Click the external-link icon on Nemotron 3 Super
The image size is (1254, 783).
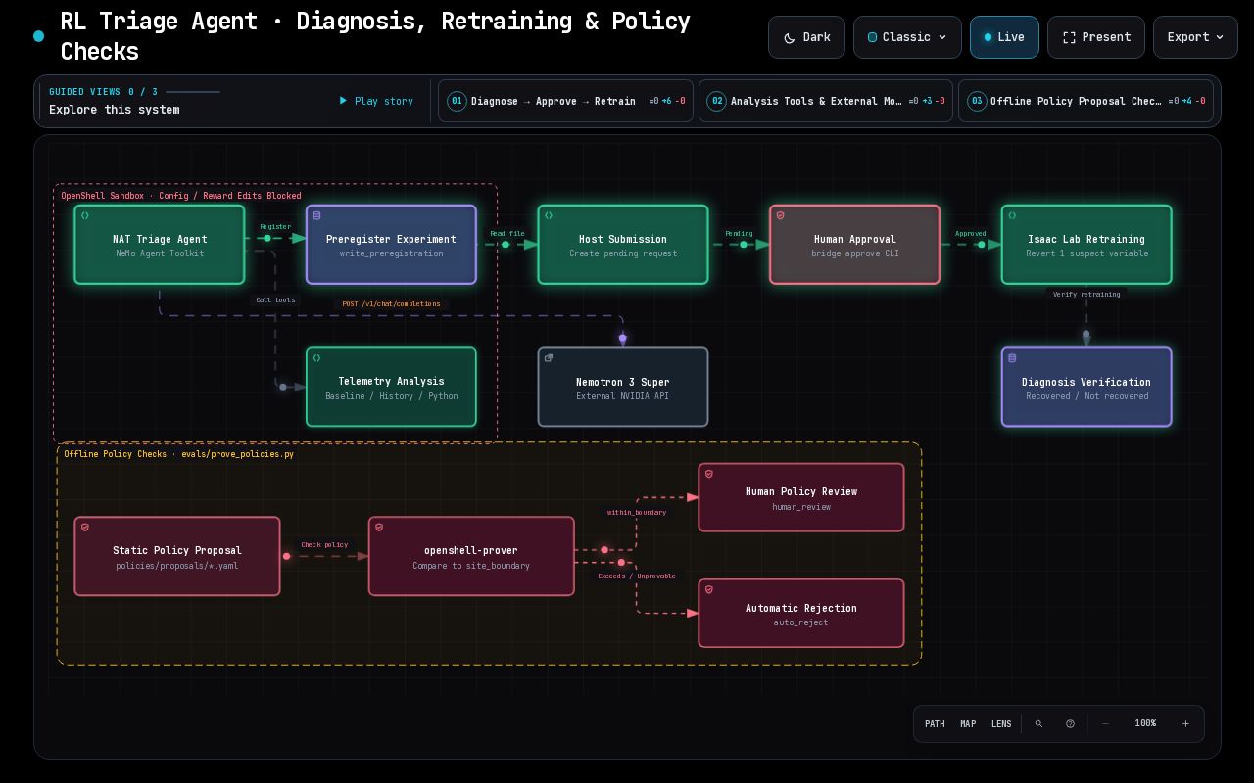pyautogui.click(x=549, y=358)
